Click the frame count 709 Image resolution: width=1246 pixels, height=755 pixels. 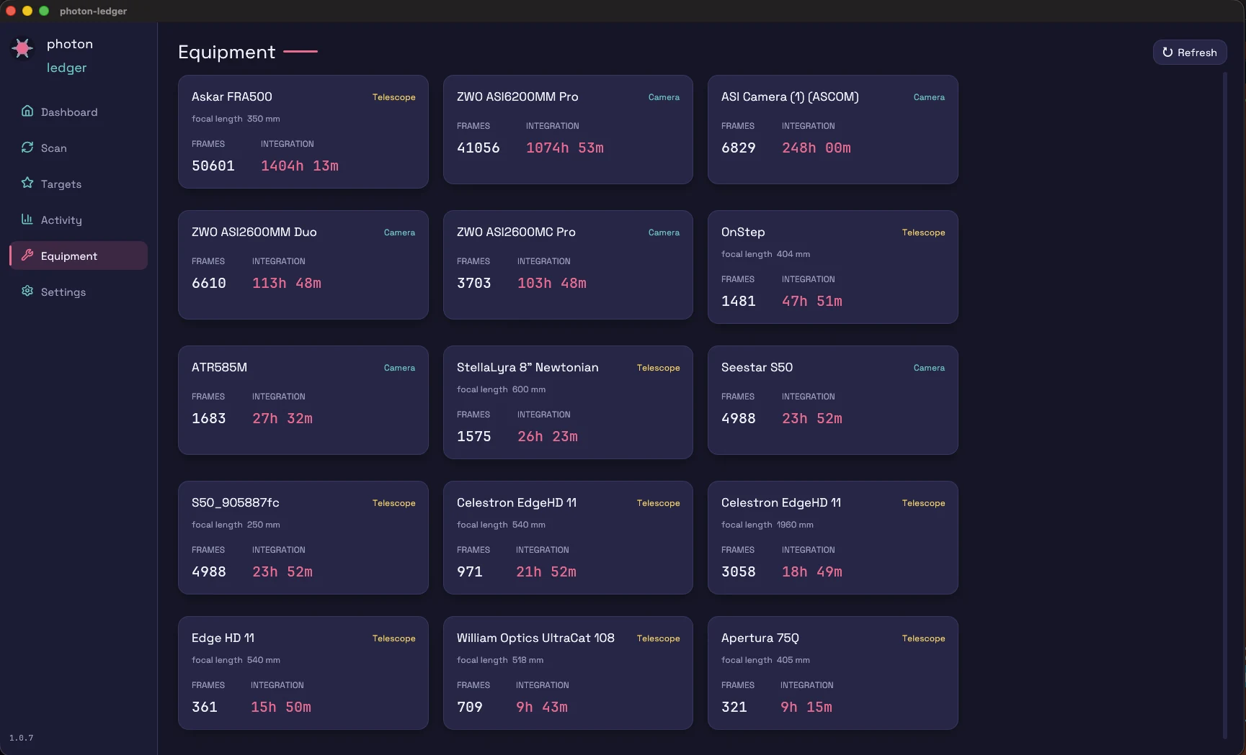(470, 707)
